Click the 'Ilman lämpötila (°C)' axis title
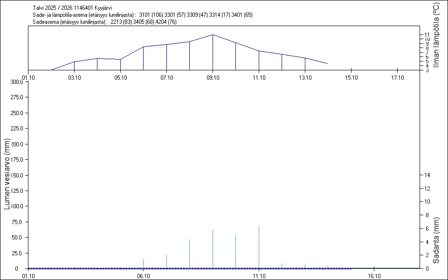 click(x=436, y=35)
